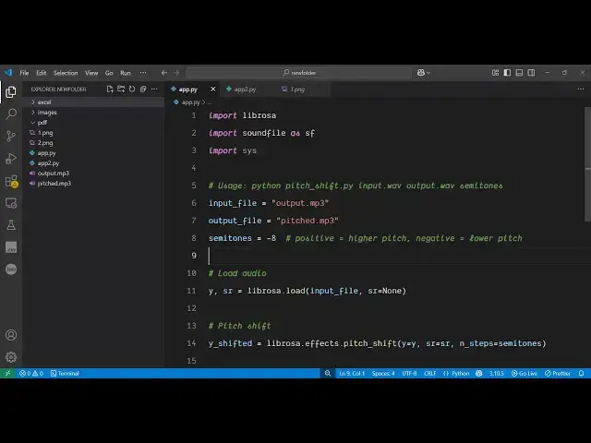Open the overflow menu ellipsis after Run

pyautogui.click(x=143, y=73)
